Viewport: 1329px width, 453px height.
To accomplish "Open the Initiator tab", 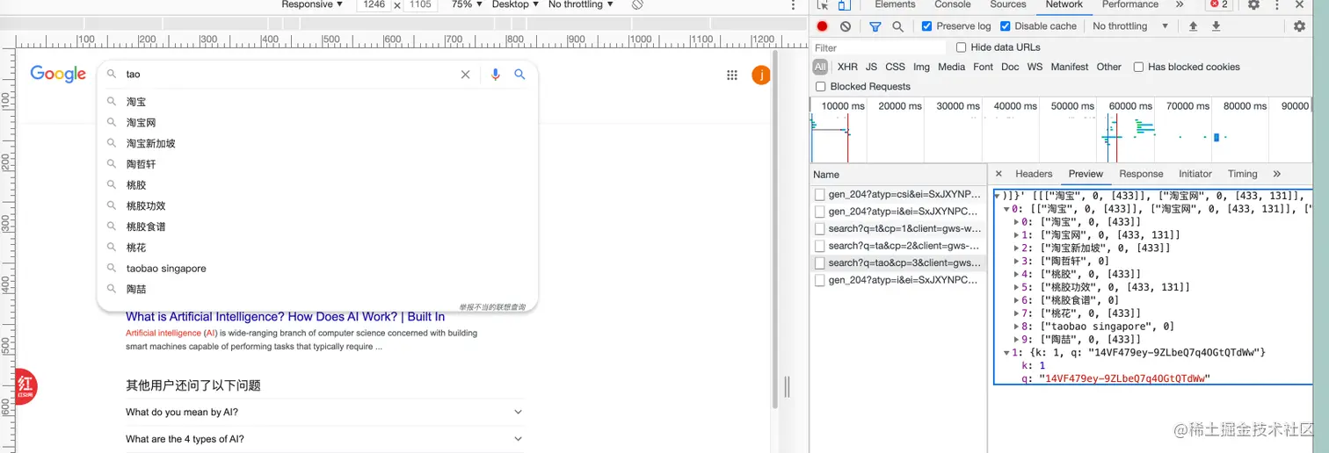I will pos(1195,174).
